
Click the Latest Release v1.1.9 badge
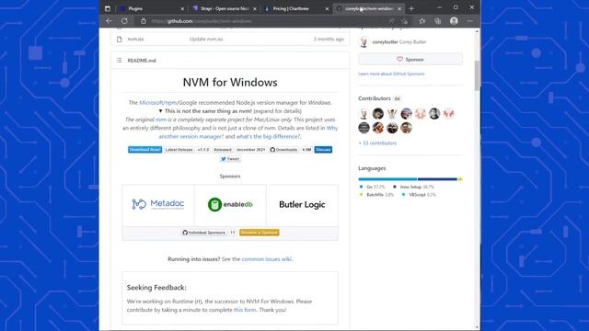[x=187, y=149]
